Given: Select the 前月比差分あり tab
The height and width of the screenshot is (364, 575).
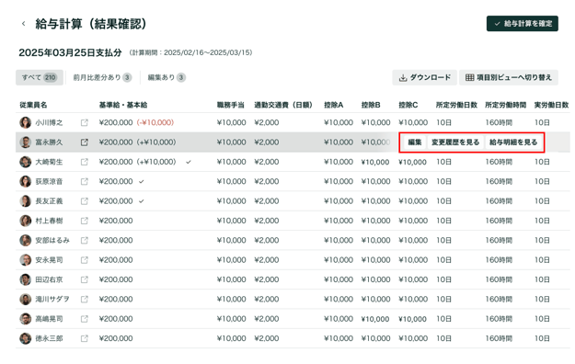Looking at the screenshot, I should click(102, 78).
